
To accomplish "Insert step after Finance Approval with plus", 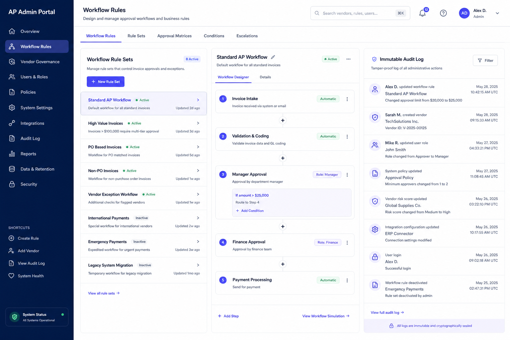I will coord(283,264).
